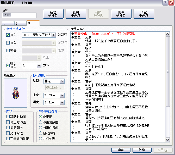Select line = =|||什么？

94,67
